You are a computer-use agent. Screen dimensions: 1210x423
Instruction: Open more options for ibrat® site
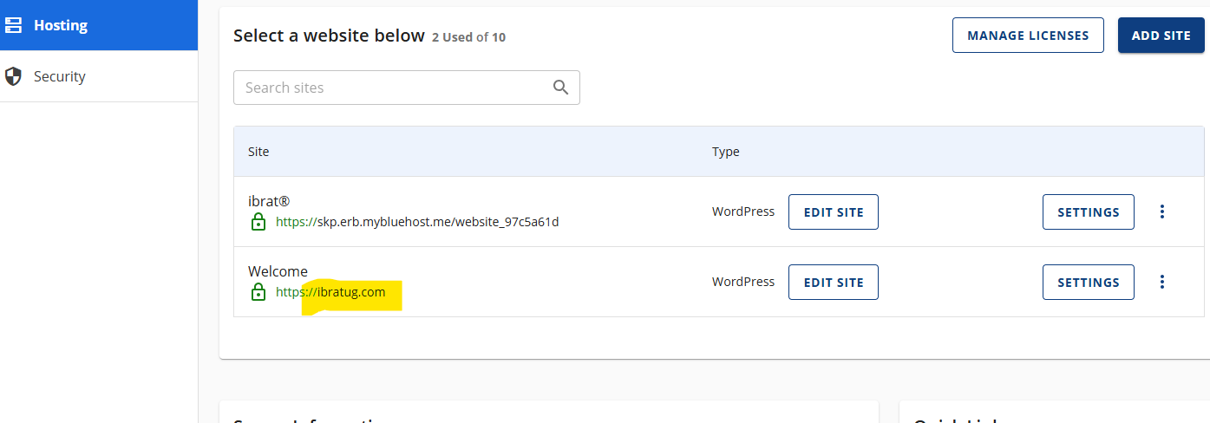1162,211
